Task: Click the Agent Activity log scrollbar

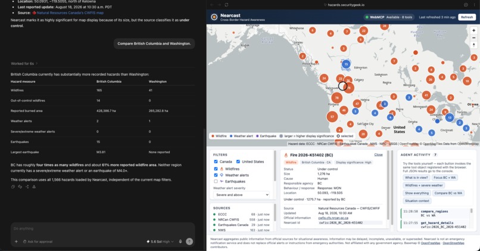Action: click(x=471, y=211)
